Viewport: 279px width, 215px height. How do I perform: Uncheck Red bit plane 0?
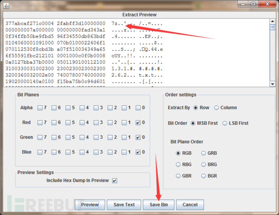(138, 122)
